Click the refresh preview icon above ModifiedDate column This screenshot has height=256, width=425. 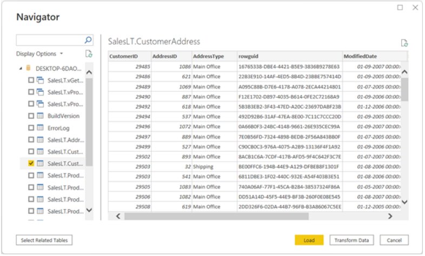tap(404, 43)
